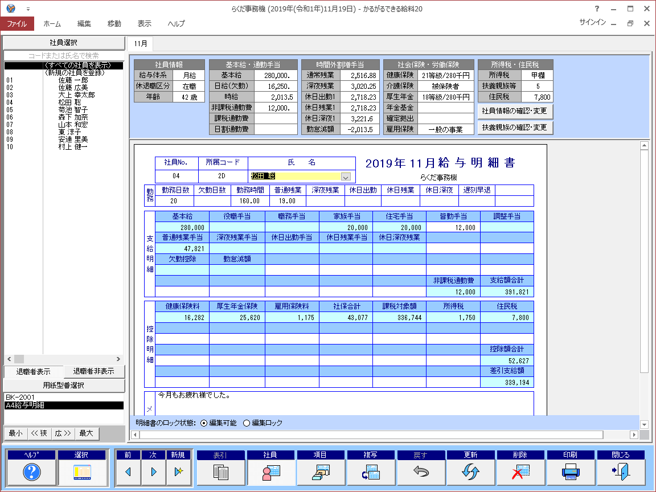Click 退職者表示 button
Image resolution: width=656 pixels, height=492 pixels.
pos(33,371)
